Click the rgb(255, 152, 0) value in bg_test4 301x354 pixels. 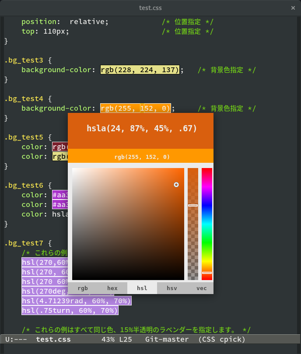pyautogui.click(x=136, y=109)
